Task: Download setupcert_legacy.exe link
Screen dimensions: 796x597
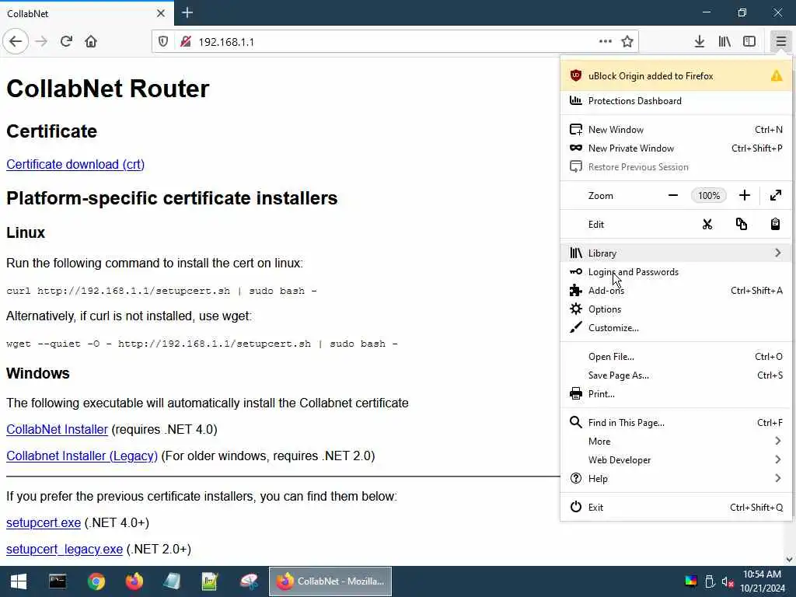Action: [65, 550]
